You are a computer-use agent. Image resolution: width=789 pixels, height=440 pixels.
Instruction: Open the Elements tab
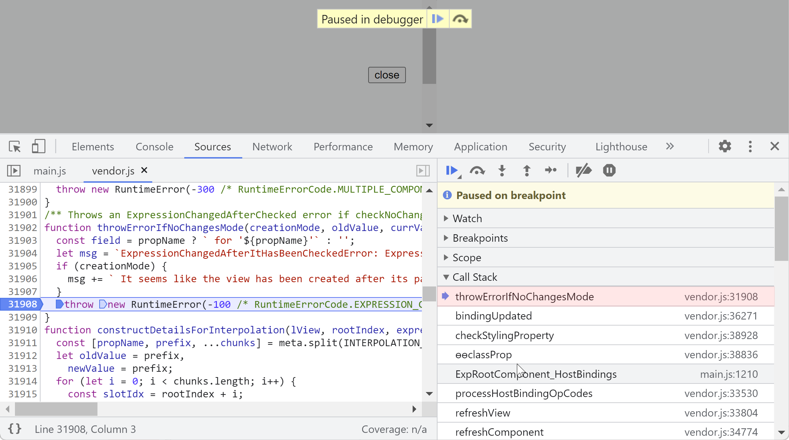click(93, 146)
